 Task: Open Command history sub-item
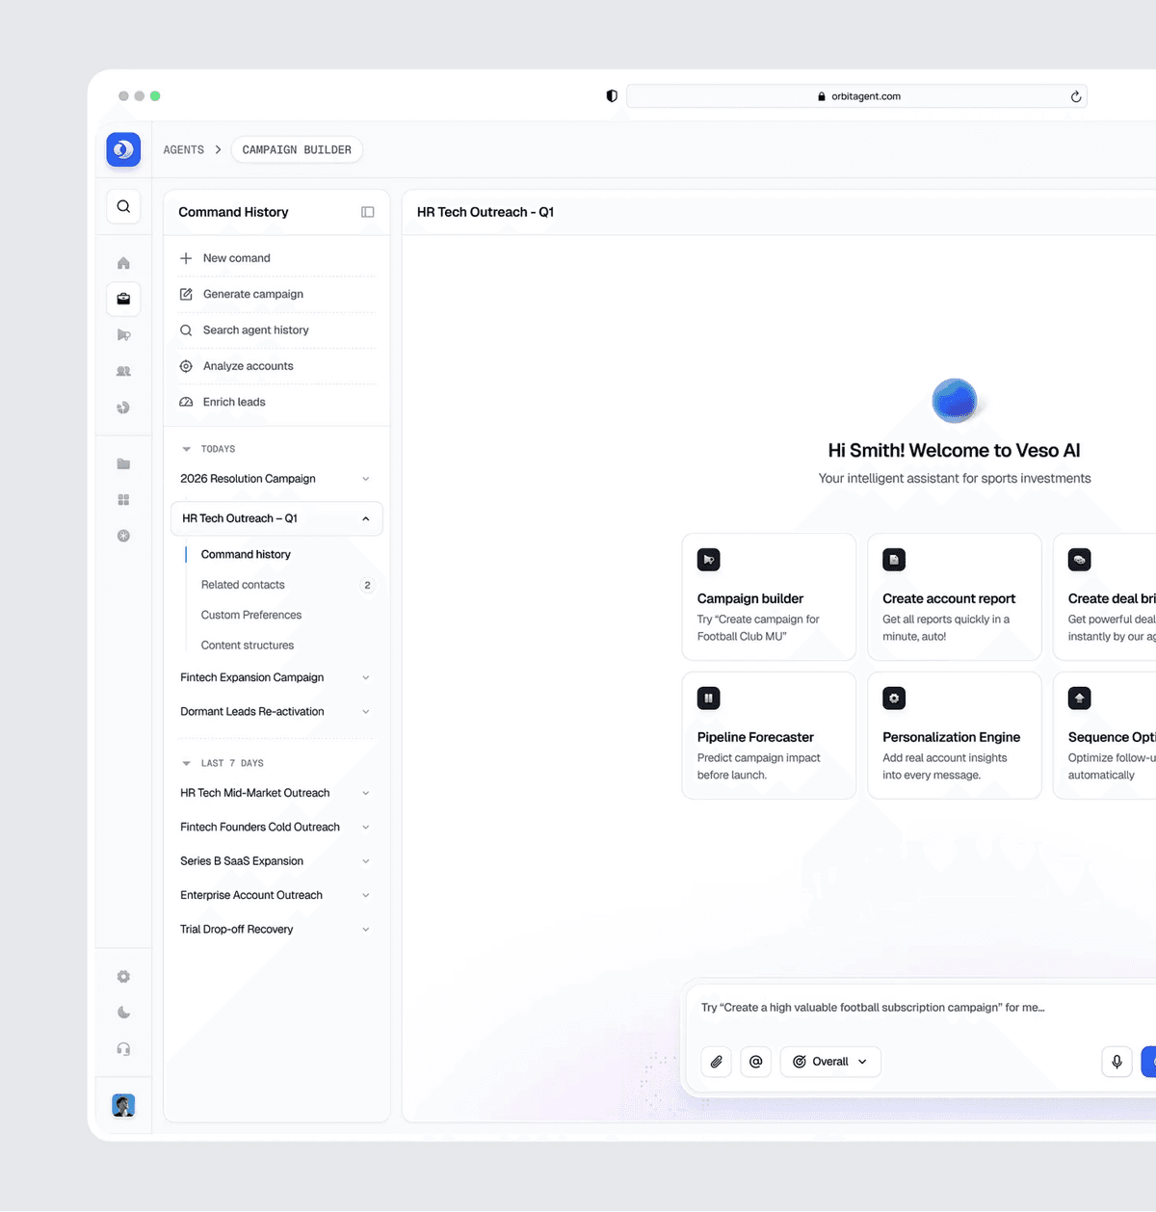(x=246, y=555)
